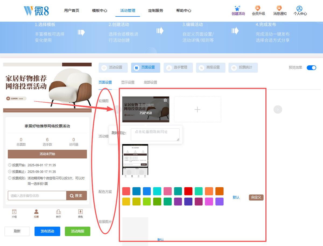Pick the lime green color swatch
323x246 pixels.
click(x=147, y=202)
